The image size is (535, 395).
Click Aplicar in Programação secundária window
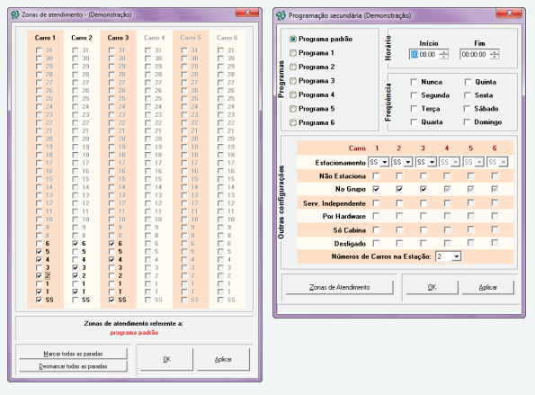488,287
